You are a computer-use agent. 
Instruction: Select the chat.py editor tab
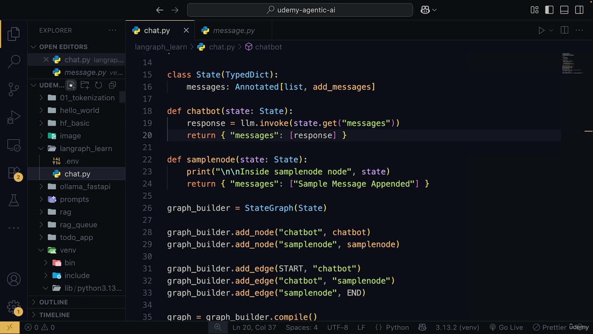(160, 30)
